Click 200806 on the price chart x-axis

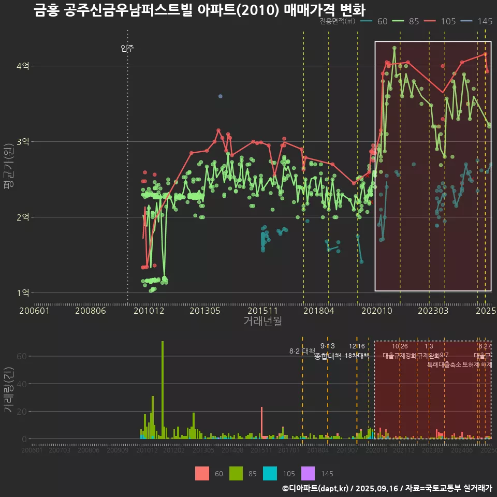pyautogui.click(x=90, y=311)
